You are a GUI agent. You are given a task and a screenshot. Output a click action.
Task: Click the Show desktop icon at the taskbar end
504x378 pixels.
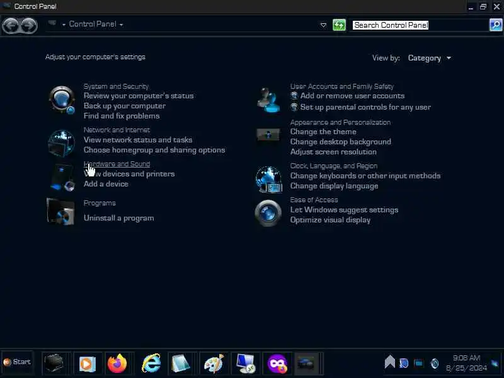[495, 364]
